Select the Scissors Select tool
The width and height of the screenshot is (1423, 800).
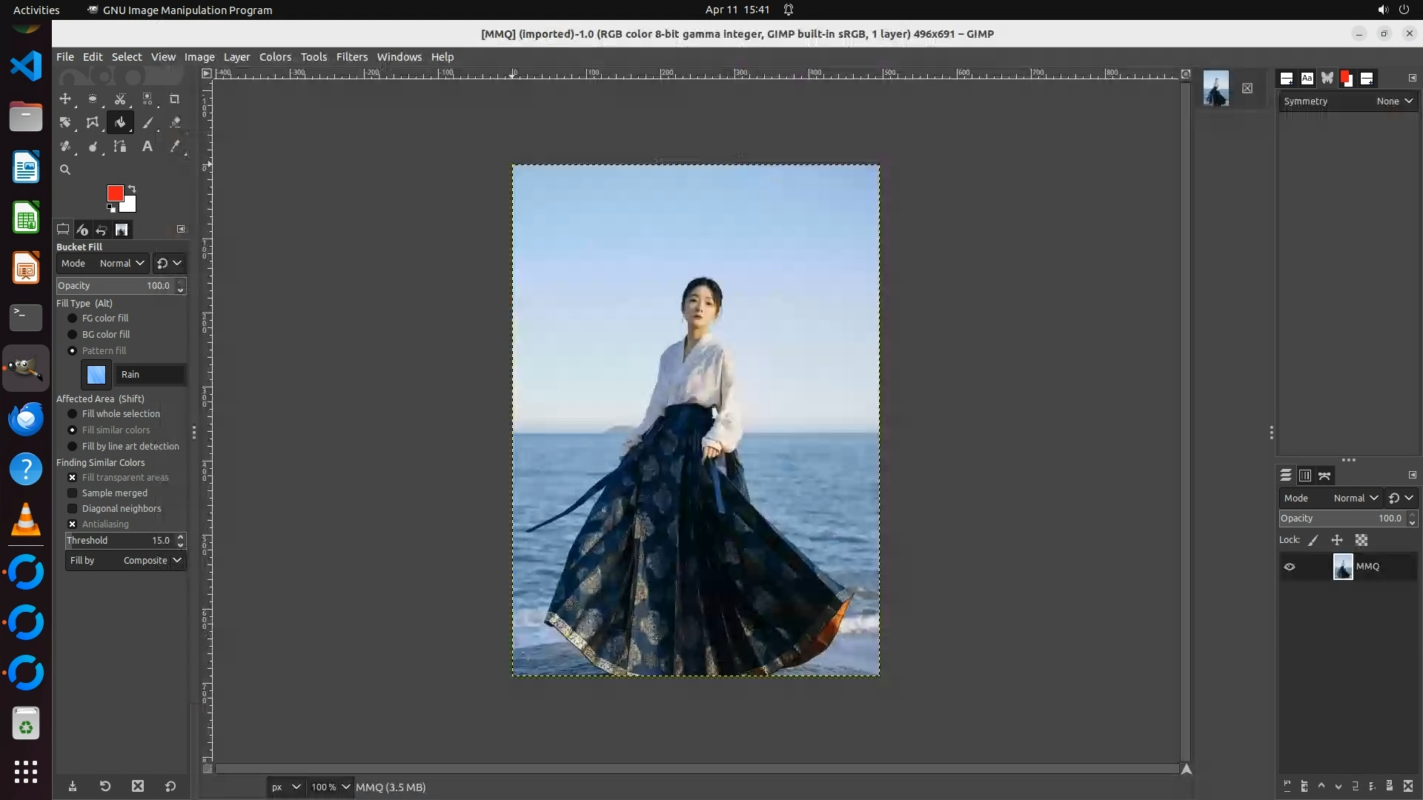[120, 99]
